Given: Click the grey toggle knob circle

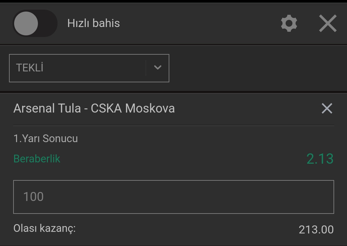Looking at the screenshot, I should (26, 23).
